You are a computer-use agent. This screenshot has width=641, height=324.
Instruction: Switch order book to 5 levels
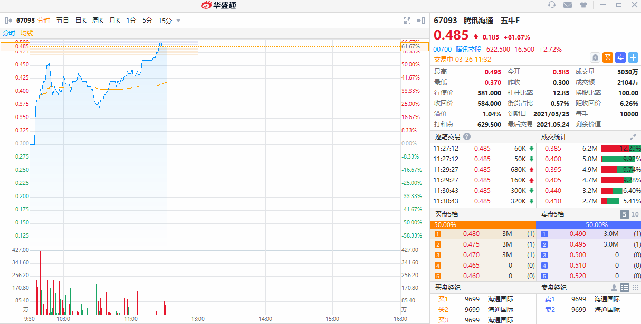[x=624, y=214]
